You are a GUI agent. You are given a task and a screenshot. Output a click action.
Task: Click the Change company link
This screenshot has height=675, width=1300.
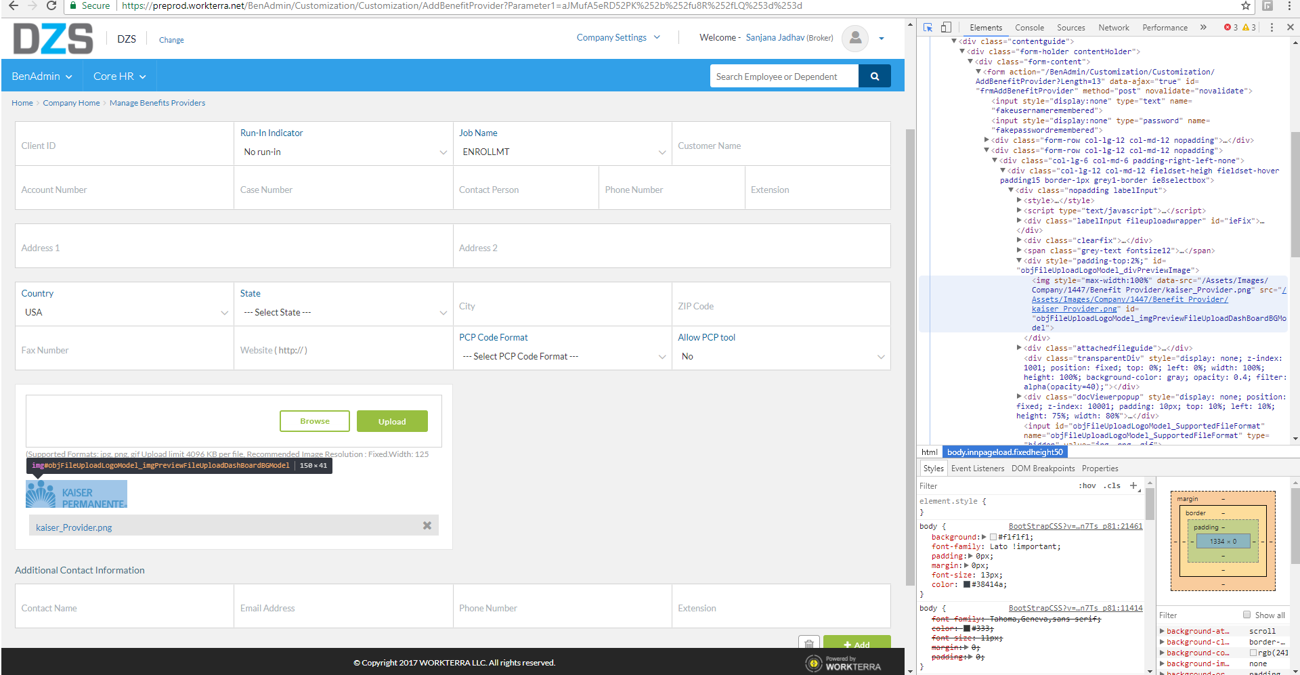coord(171,40)
